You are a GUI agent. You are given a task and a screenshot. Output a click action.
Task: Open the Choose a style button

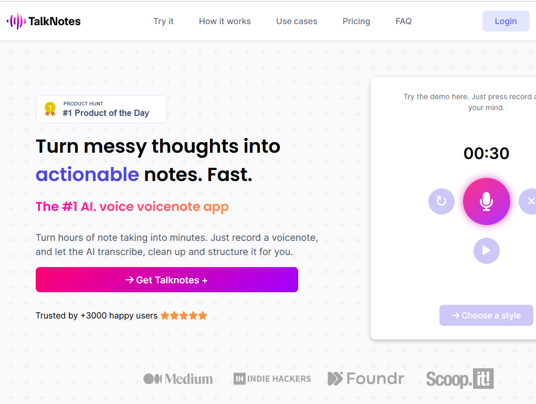click(486, 315)
